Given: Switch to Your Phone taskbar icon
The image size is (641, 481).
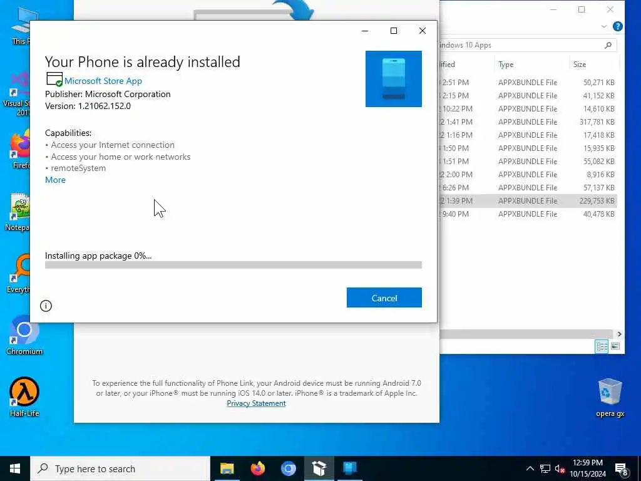Looking at the screenshot, I should click(x=349, y=468).
